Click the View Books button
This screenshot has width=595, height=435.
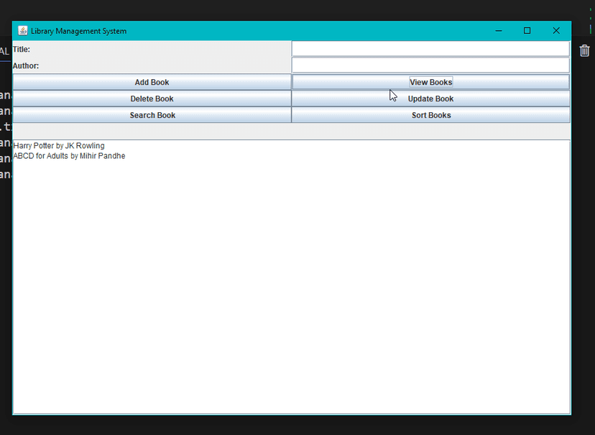(x=430, y=82)
